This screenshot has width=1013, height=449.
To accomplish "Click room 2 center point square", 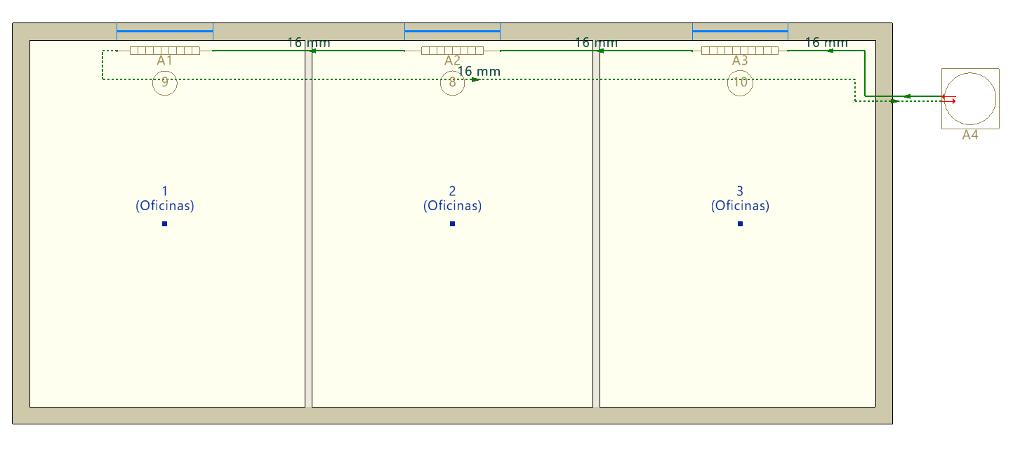I will (x=452, y=223).
